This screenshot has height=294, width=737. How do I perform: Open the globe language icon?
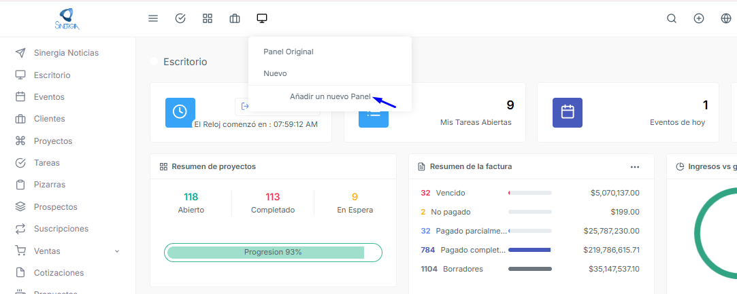tap(725, 19)
